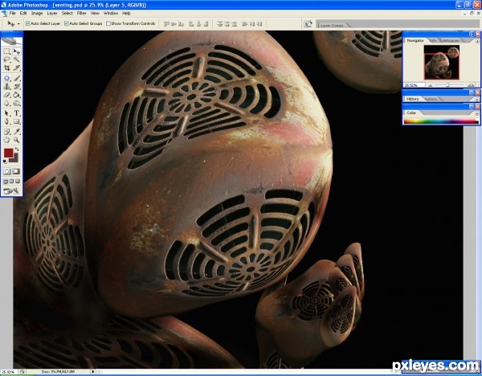Select the Magic Wand tool
The image size is (482, 376).
(x=17, y=59)
